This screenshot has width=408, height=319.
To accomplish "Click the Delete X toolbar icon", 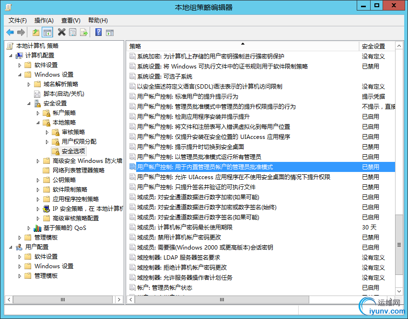I will point(61,32).
